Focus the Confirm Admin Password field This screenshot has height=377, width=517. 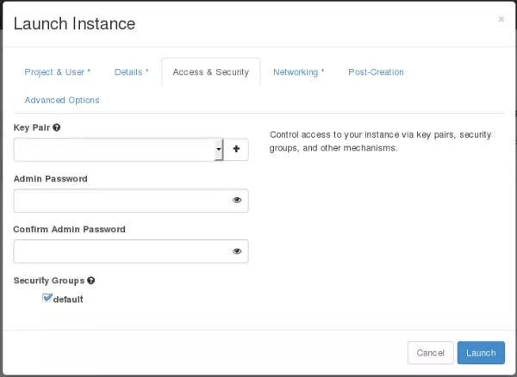click(x=131, y=251)
